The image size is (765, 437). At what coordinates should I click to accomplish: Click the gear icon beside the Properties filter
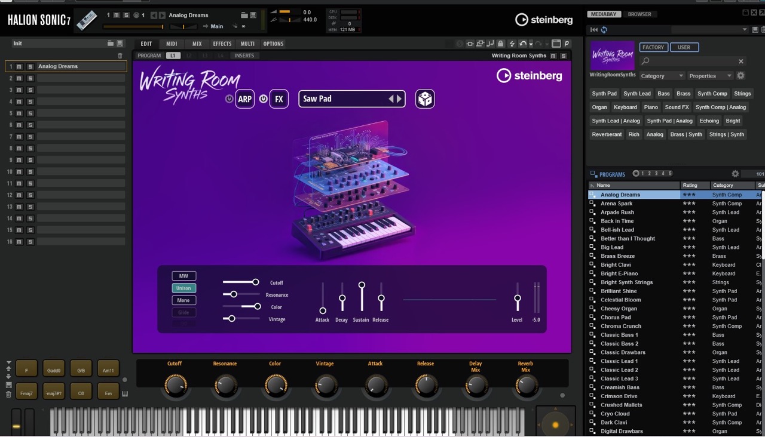740,76
